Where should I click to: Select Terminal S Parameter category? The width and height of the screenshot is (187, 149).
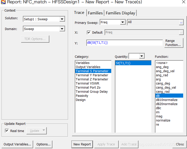(93, 71)
